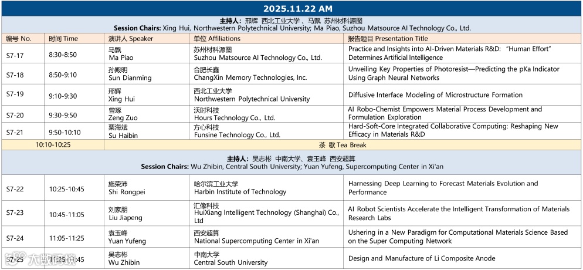This screenshot has height=270, width=583.
Task: Select Hours Technology Co., Ltd. affiliation
Action: click(x=235, y=114)
